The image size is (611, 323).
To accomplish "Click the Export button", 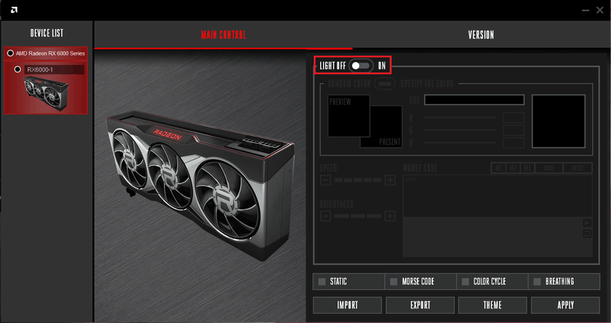I will pyautogui.click(x=420, y=305).
